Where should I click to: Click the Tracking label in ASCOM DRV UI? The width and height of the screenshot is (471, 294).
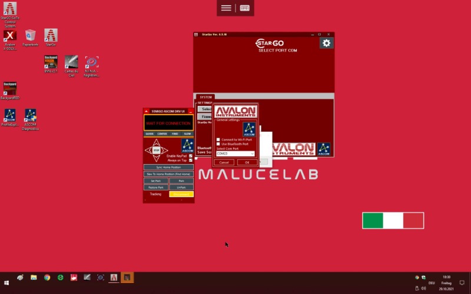(155, 195)
